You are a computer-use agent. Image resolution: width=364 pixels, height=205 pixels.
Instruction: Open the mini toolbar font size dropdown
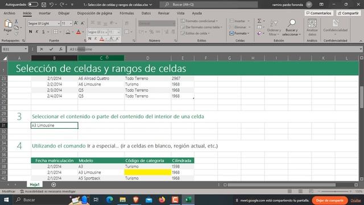(119, 32)
